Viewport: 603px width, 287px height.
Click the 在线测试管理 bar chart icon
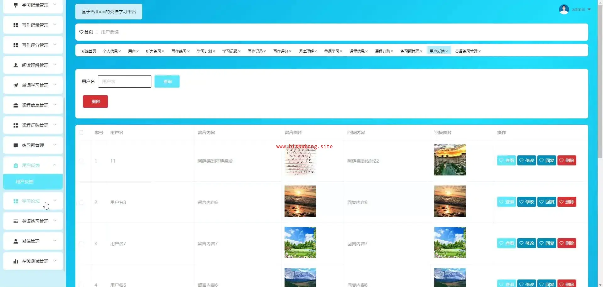(16, 261)
